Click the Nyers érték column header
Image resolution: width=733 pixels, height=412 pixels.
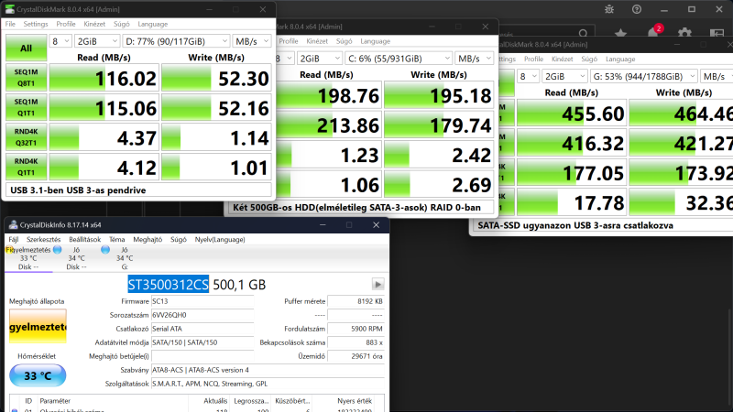pos(355,401)
